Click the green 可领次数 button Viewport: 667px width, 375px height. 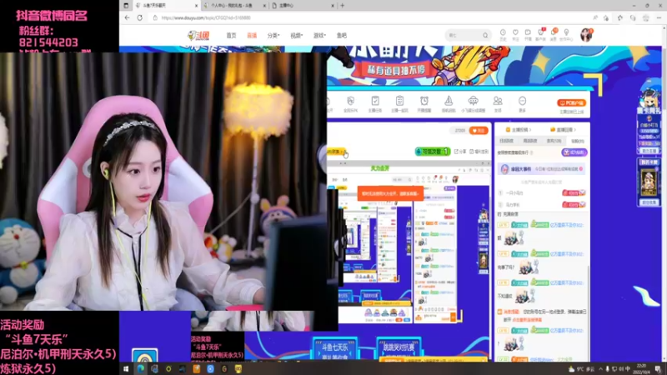pos(432,152)
